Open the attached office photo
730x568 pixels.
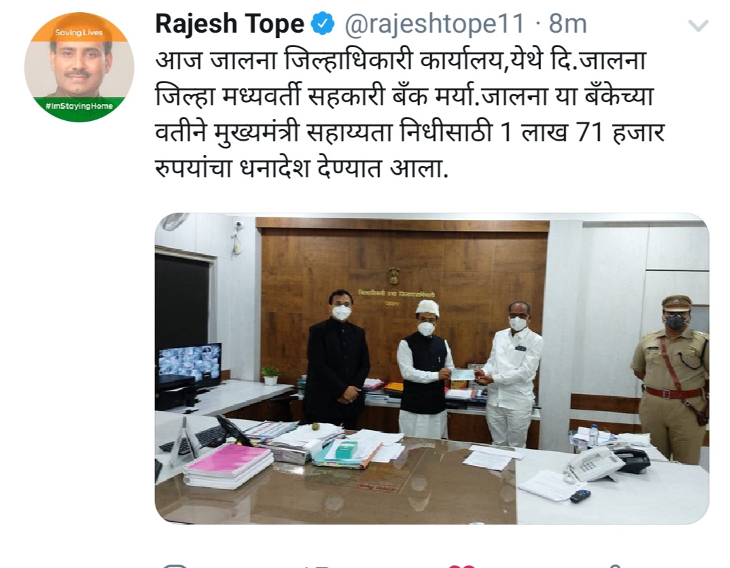(432, 368)
